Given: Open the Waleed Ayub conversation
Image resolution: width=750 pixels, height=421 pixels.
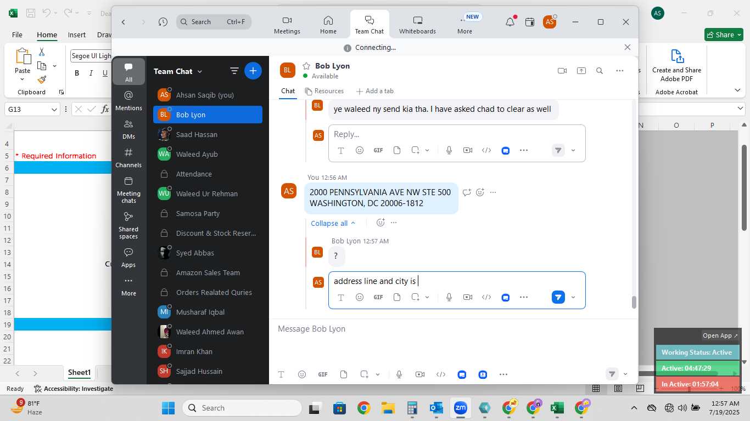Looking at the screenshot, I should coord(208,154).
